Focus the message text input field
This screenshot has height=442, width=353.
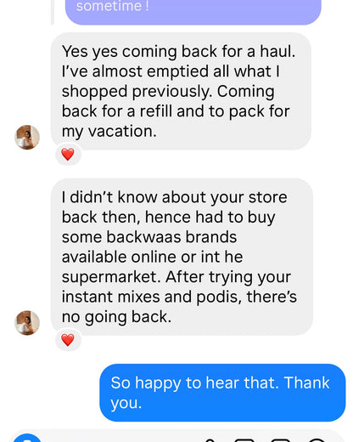[121, 439]
